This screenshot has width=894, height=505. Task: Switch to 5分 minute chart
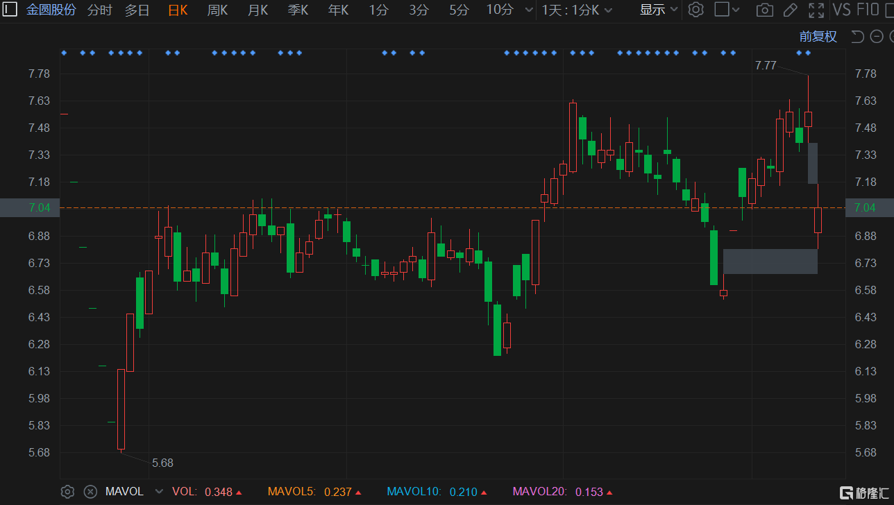pyautogui.click(x=459, y=10)
